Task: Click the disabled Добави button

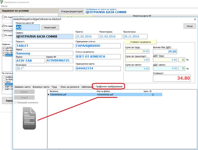Action: pyautogui.click(x=24, y=92)
